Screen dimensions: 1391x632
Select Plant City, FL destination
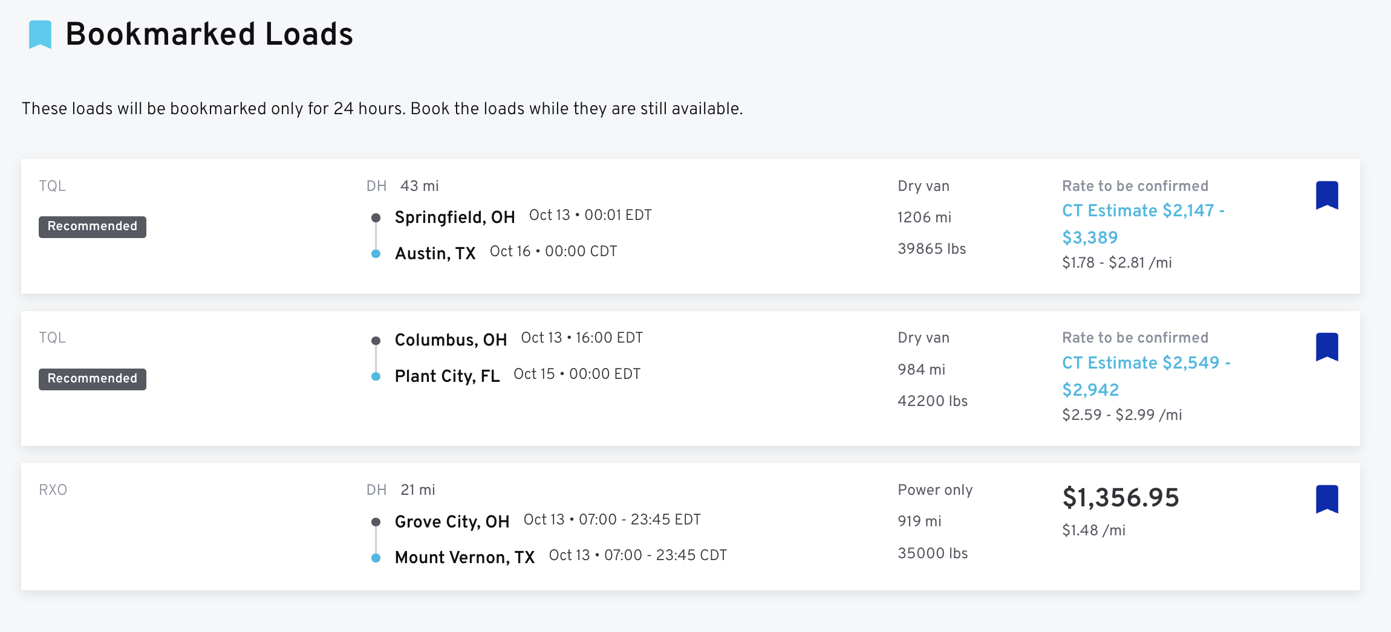(447, 376)
